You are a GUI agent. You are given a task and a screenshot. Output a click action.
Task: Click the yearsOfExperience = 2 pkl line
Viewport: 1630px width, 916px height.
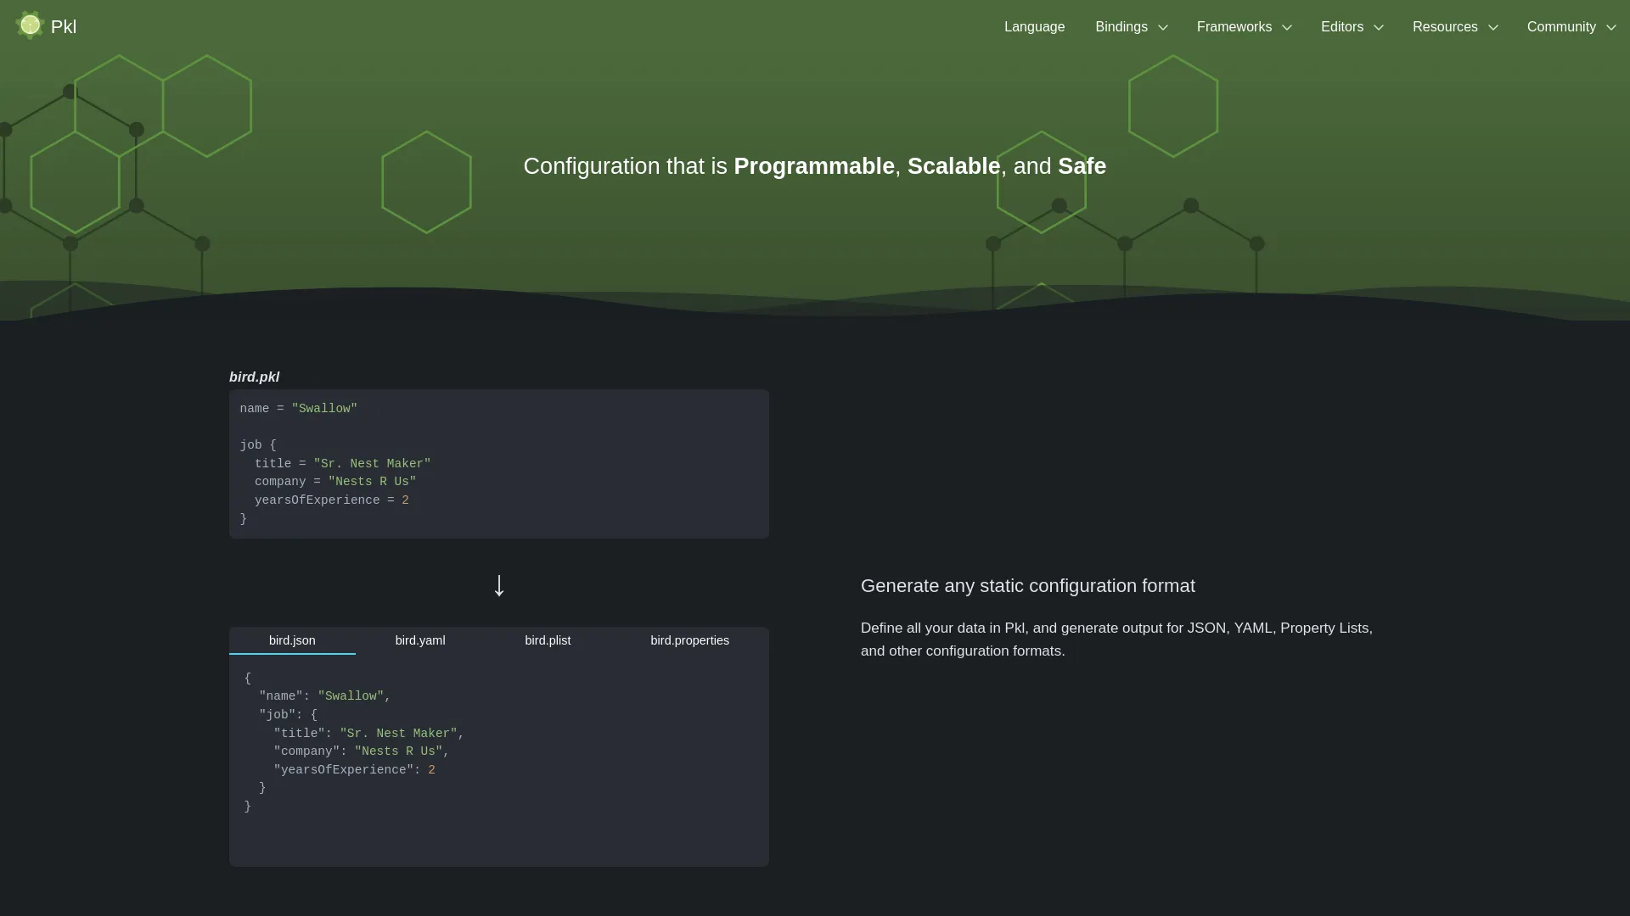[x=332, y=500]
